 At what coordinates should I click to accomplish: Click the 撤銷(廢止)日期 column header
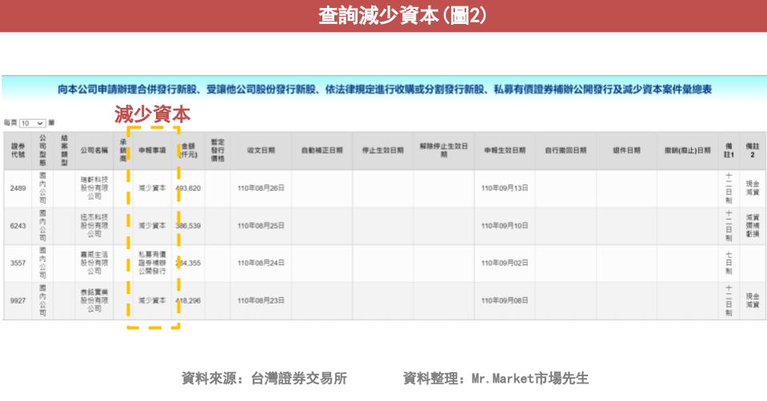[x=687, y=150]
